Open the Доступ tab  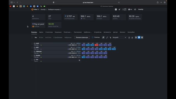(116, 32)
